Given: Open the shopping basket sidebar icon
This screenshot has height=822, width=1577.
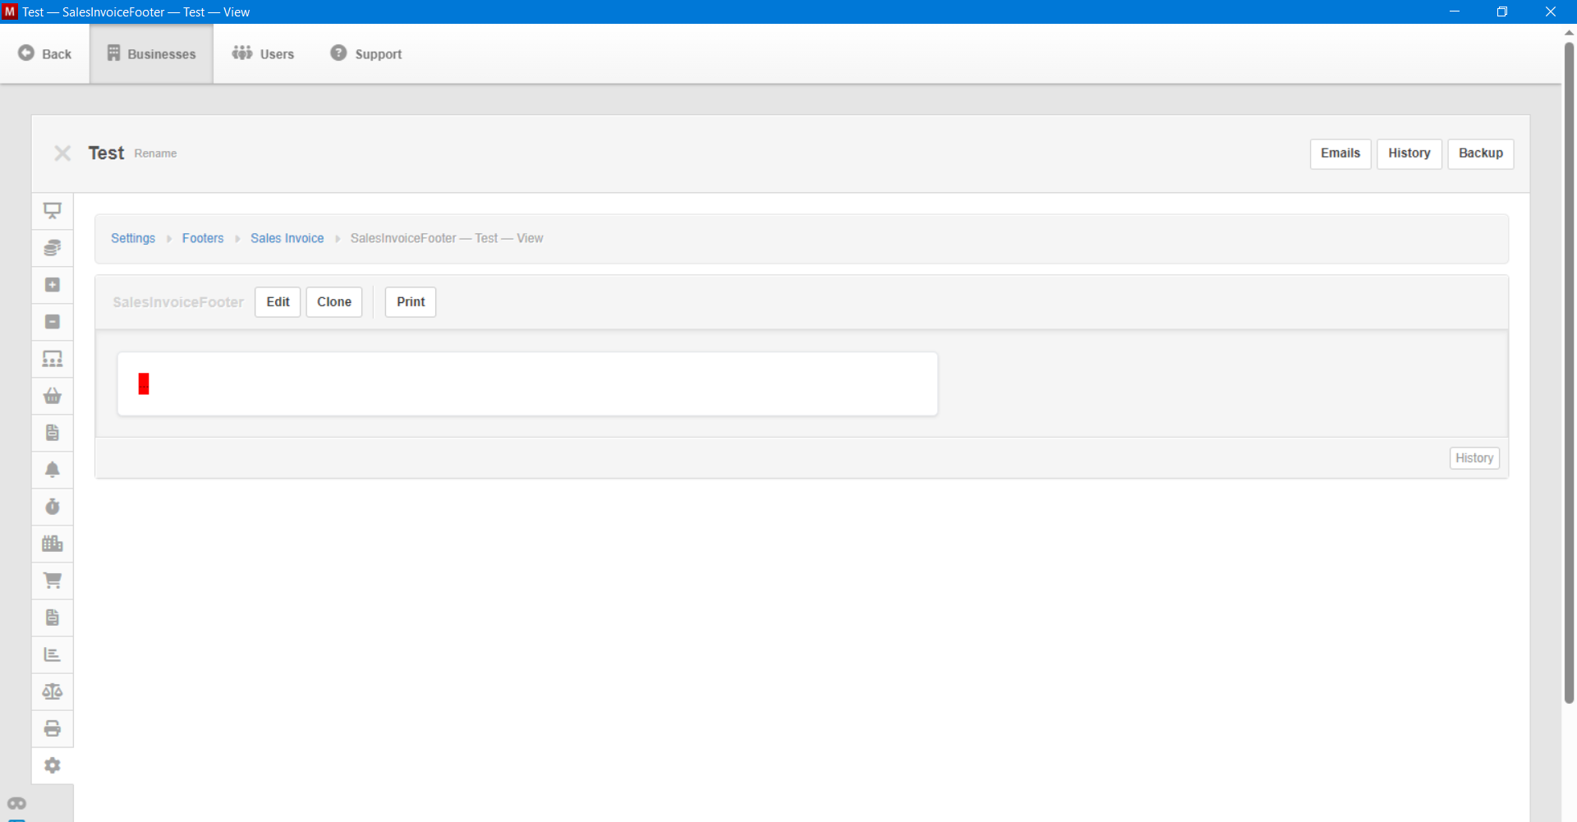Looking at the screenshot, I should tap(53, 396).
